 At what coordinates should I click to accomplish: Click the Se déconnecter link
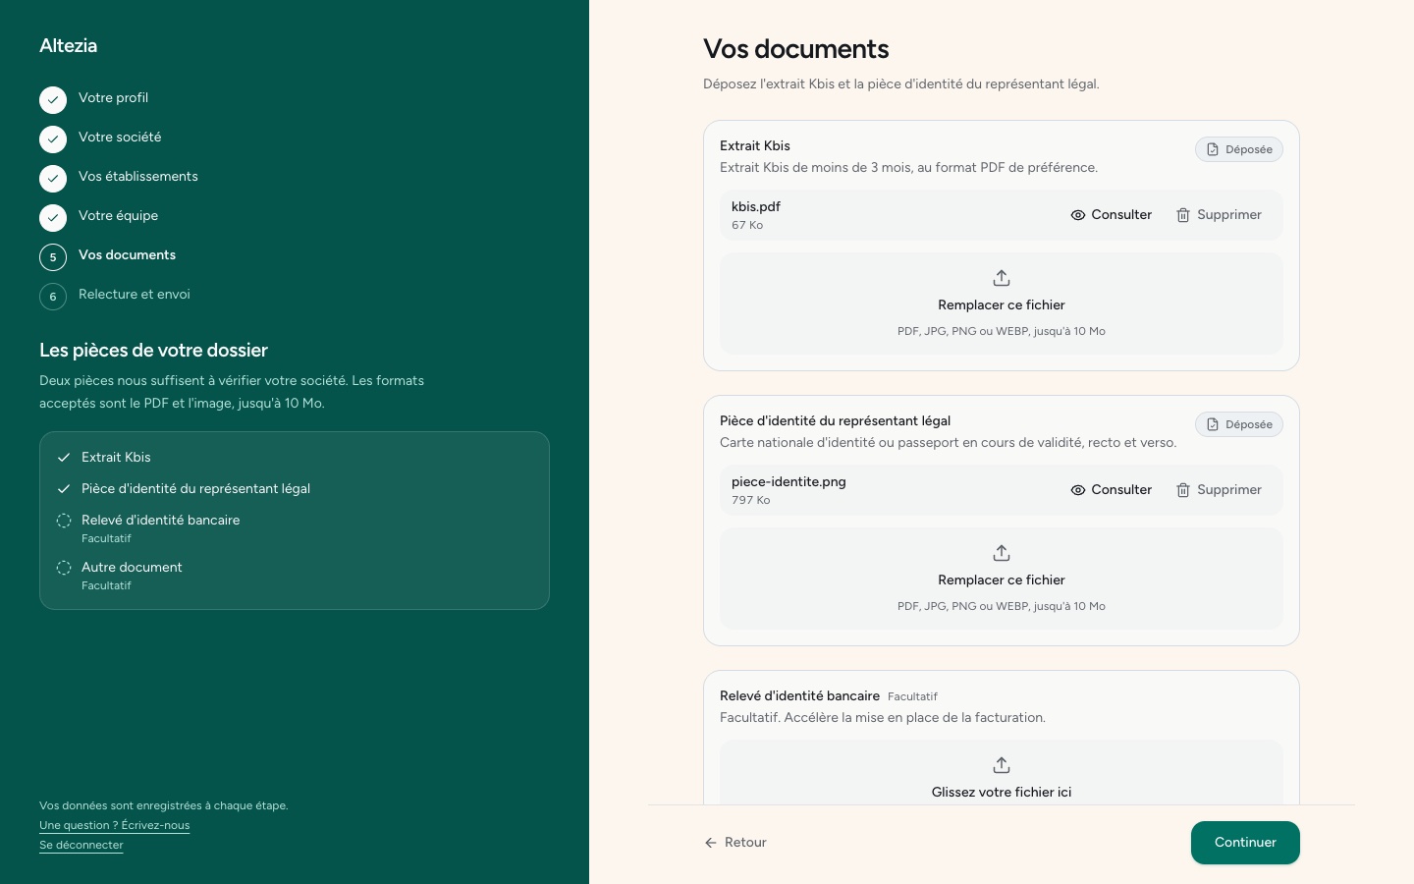[82, 846]
